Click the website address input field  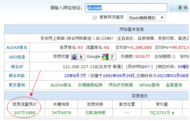coord(126,8)
